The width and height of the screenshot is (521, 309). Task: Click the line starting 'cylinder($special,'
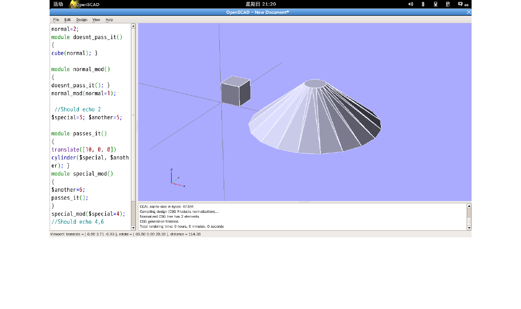pos(90,158)
